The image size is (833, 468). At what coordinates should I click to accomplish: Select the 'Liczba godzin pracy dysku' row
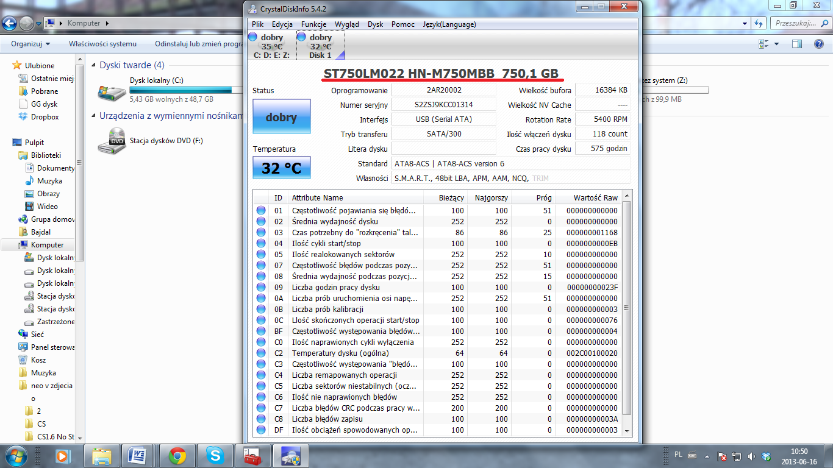click(437, 287)
